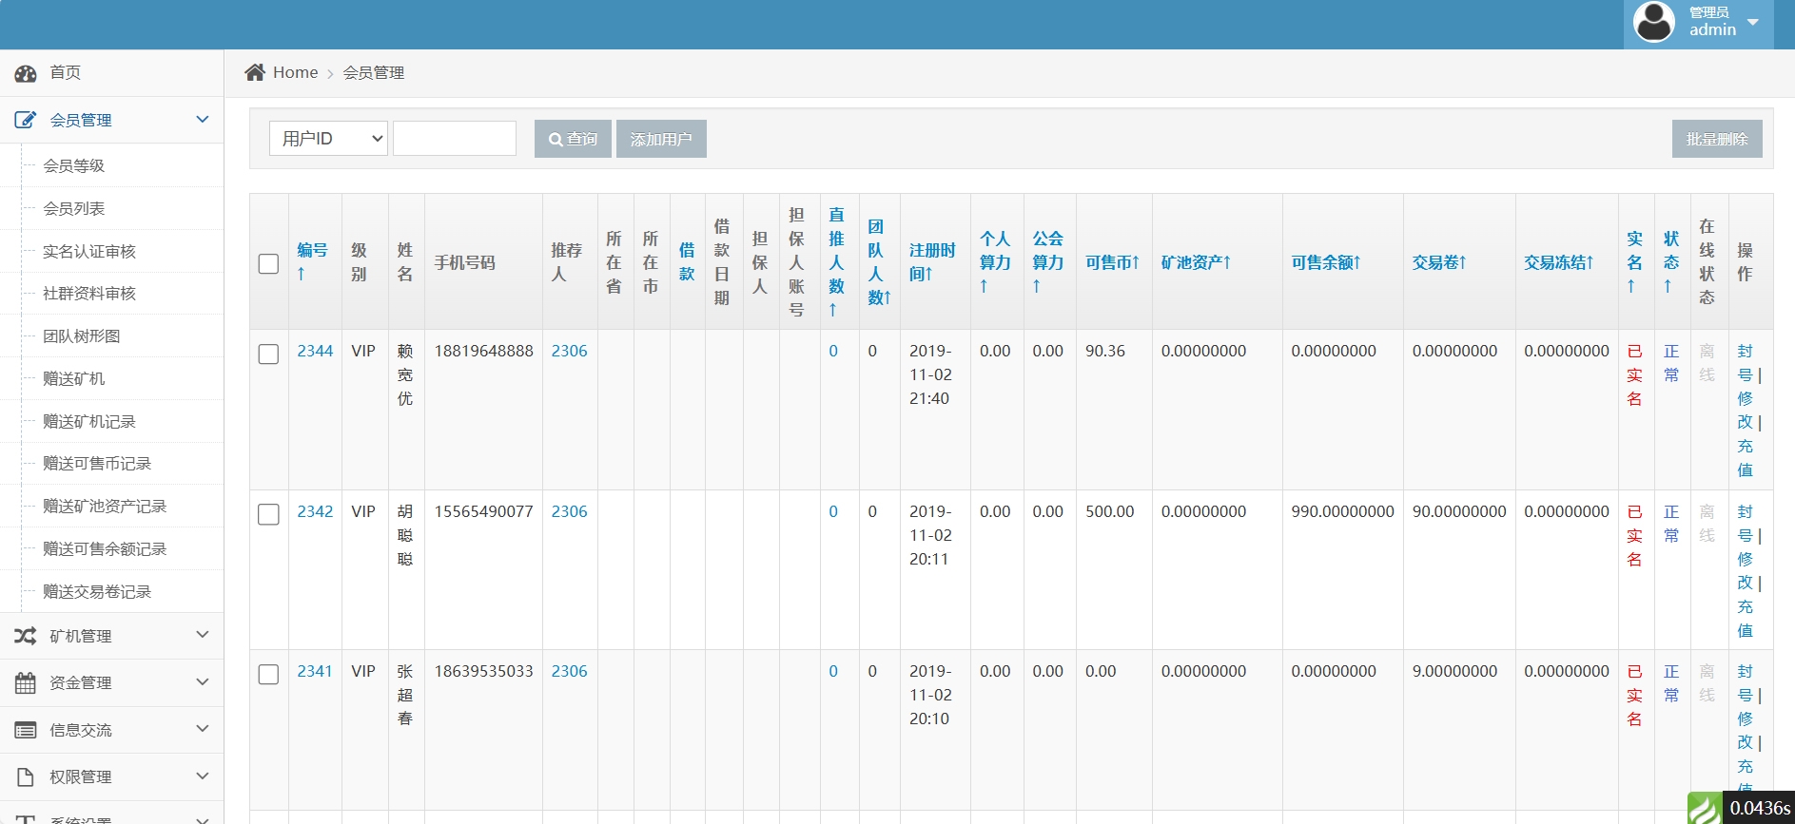1795x824 pixels.
Task: Click the admin user avatar
Action: pos(1653,22)
